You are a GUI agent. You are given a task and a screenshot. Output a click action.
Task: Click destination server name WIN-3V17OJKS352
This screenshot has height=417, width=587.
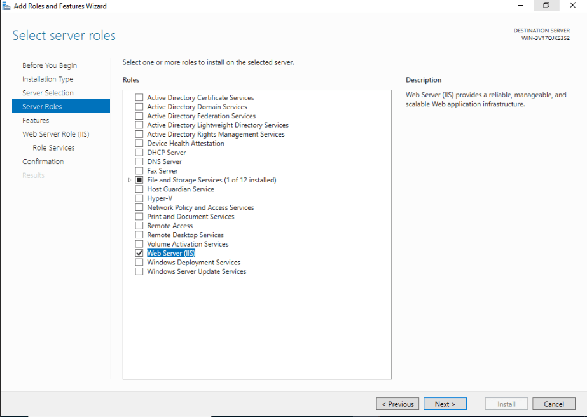(x=546, y=38)
